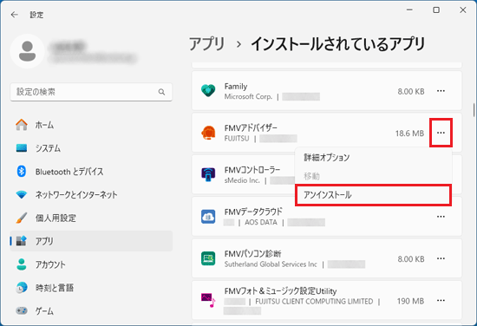Click the FMVアドバイザー app name

point(251,128)
